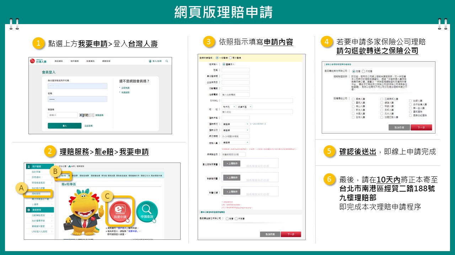455x255 pixels.
Task: Select the 理賠Q&A tab
Action: click(145, 175)
